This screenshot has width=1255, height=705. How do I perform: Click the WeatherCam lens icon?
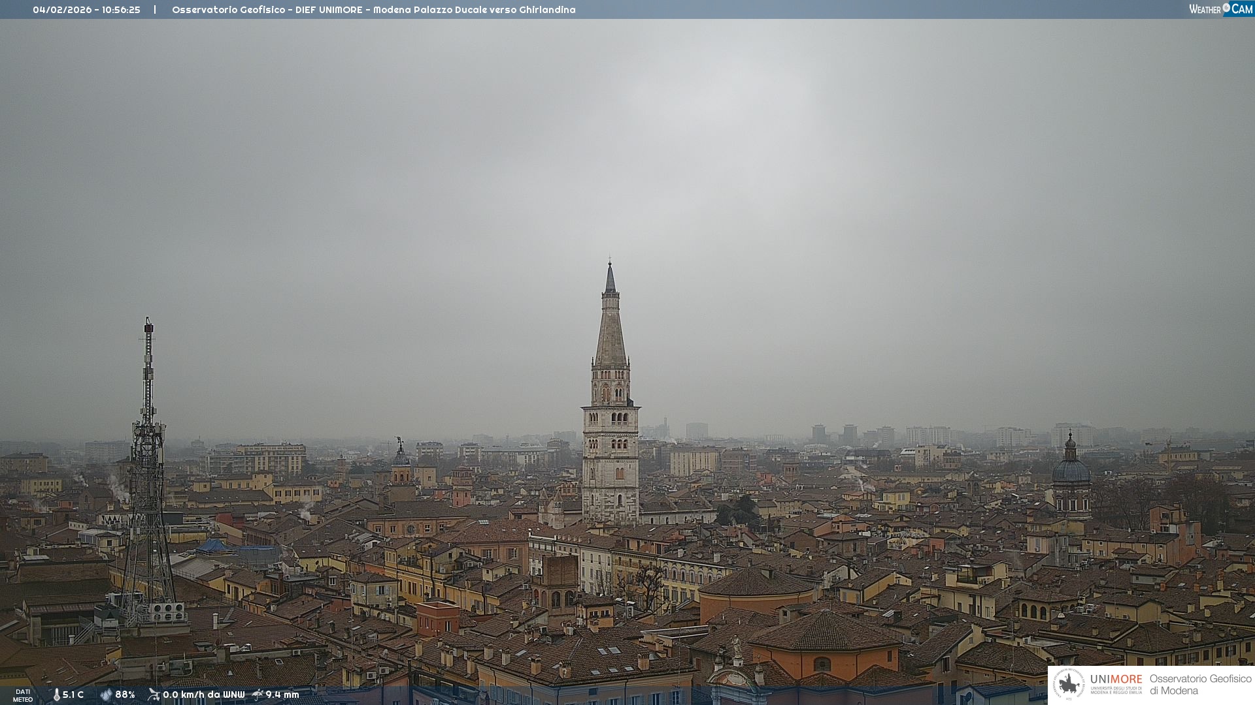pyautogui.click(x=1226, y=8)
